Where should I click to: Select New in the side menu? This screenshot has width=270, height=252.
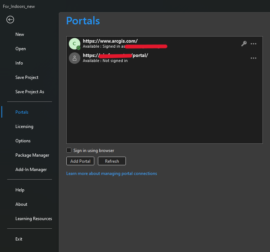coord(20,34)
